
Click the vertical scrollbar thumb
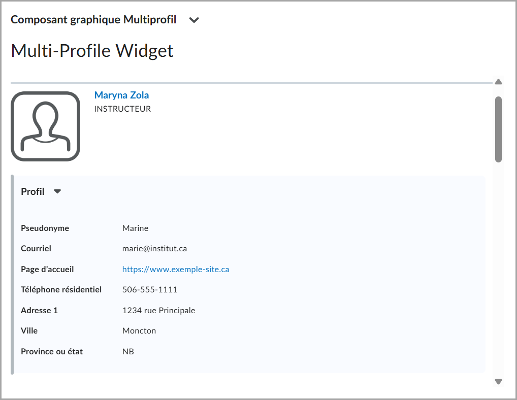[498, 129]
